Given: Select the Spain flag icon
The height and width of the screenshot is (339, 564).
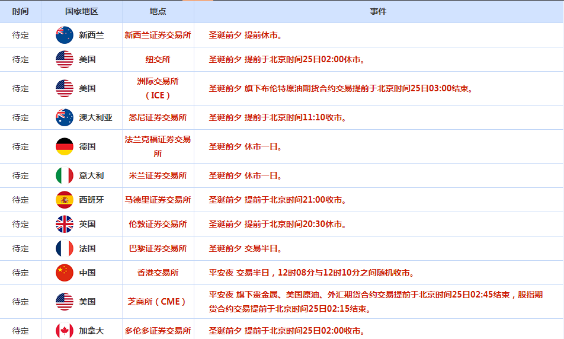Looking at the screenshot, I should click(x=65, y=200).
